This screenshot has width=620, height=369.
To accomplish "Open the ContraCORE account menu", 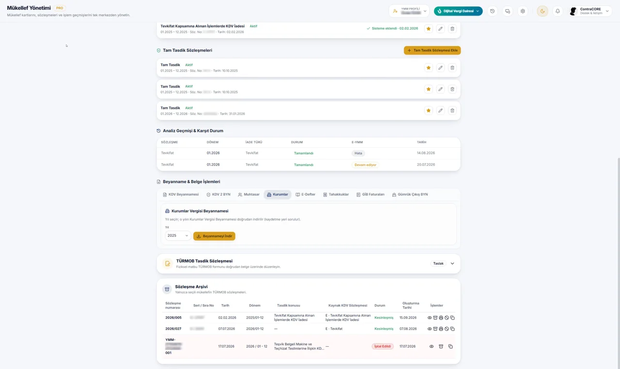I will (x=589, y=11).
